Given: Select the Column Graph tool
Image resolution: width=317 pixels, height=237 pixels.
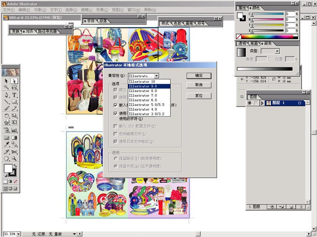Looking at the screenshot, I should click(x=14, y=130).
